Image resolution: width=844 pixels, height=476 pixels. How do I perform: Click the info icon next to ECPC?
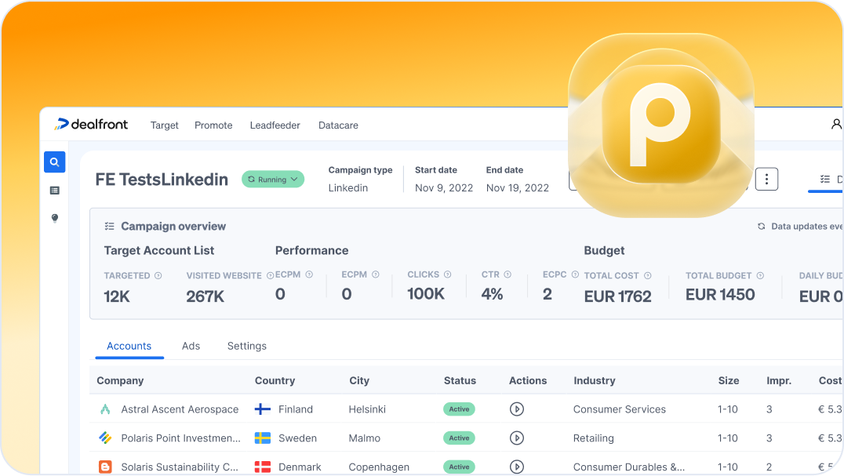[575, 274]
